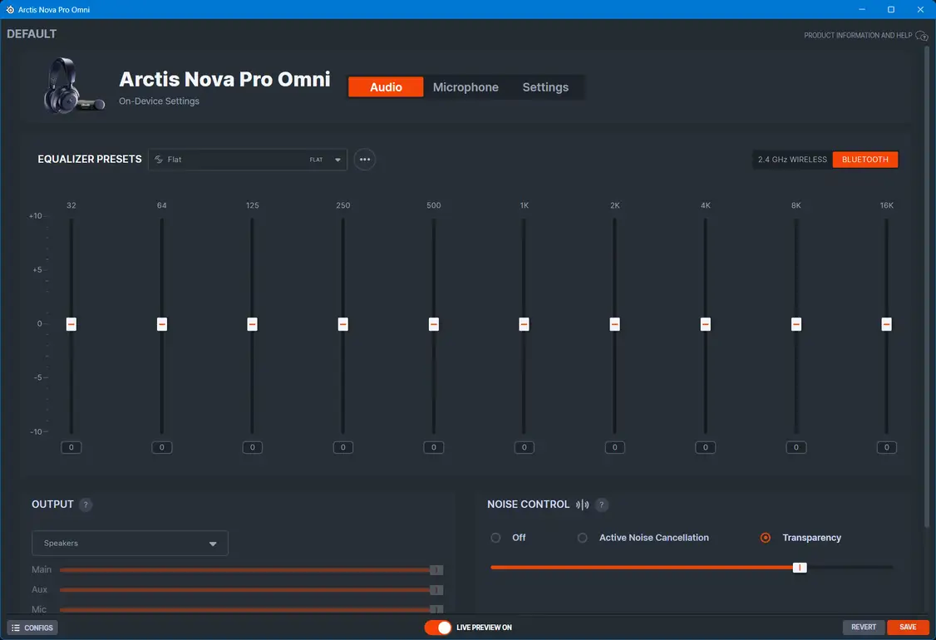Open the Output section help question mark
936x640 pixels.
(86, 505)
